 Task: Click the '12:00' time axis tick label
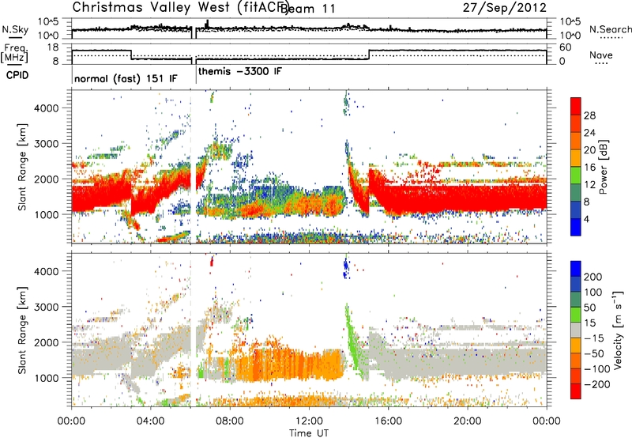click(x=309, y=421)
